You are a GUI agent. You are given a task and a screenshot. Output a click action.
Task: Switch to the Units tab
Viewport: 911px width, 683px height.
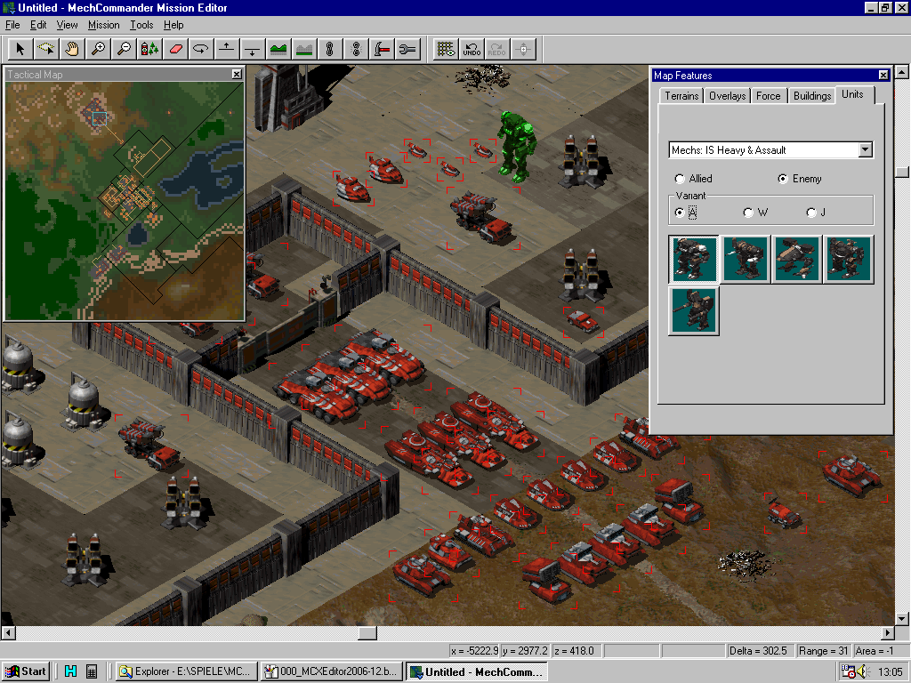pos(852,94)
